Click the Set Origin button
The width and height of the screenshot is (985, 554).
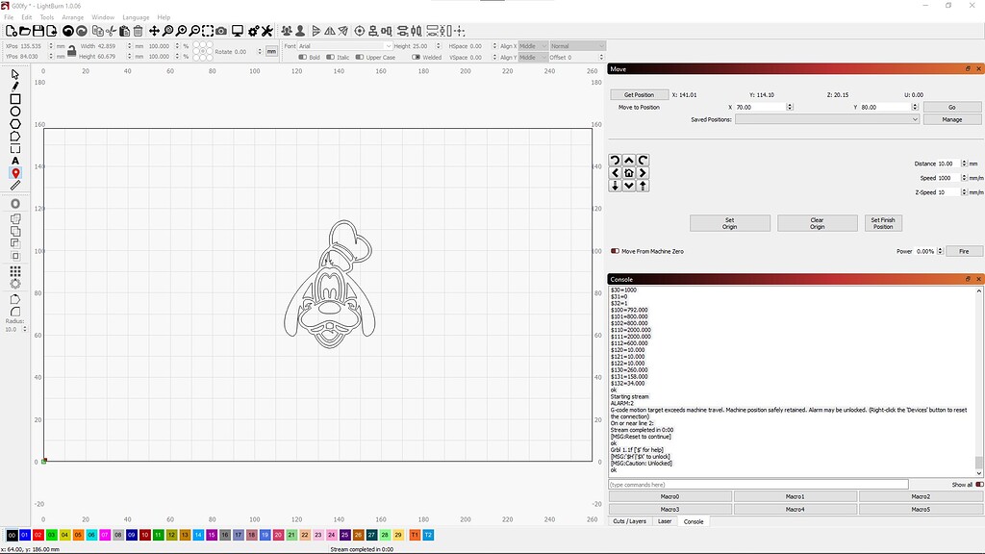(729, 223)
